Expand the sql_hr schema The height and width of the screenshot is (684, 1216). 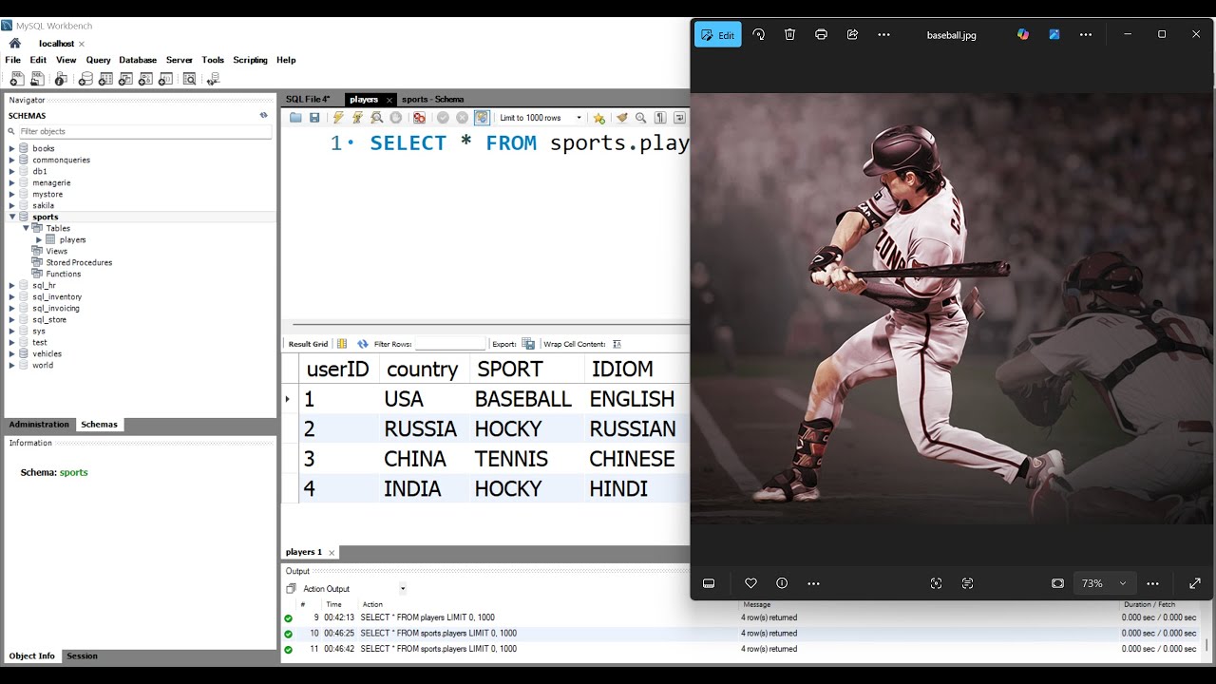coord(12,285)
